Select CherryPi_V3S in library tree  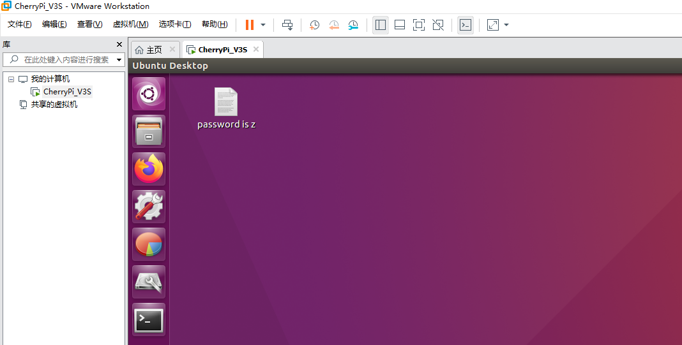pyautogui.click(x=67, y=92)
